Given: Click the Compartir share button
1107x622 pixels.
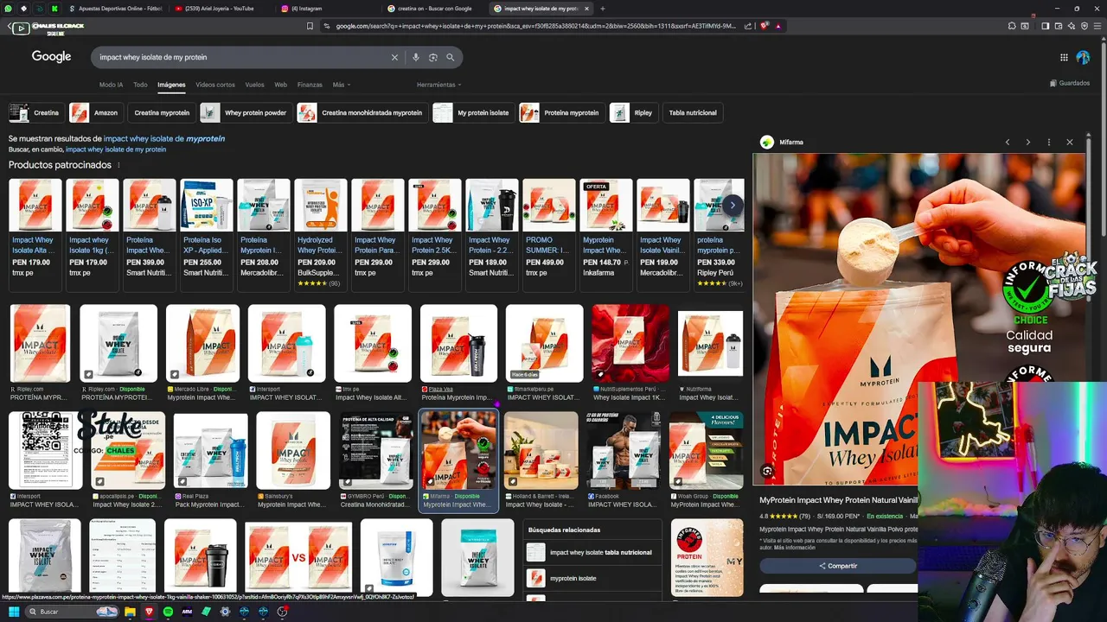Looking at the screenshot, I should pyautogui.click(x=837, y=566).
